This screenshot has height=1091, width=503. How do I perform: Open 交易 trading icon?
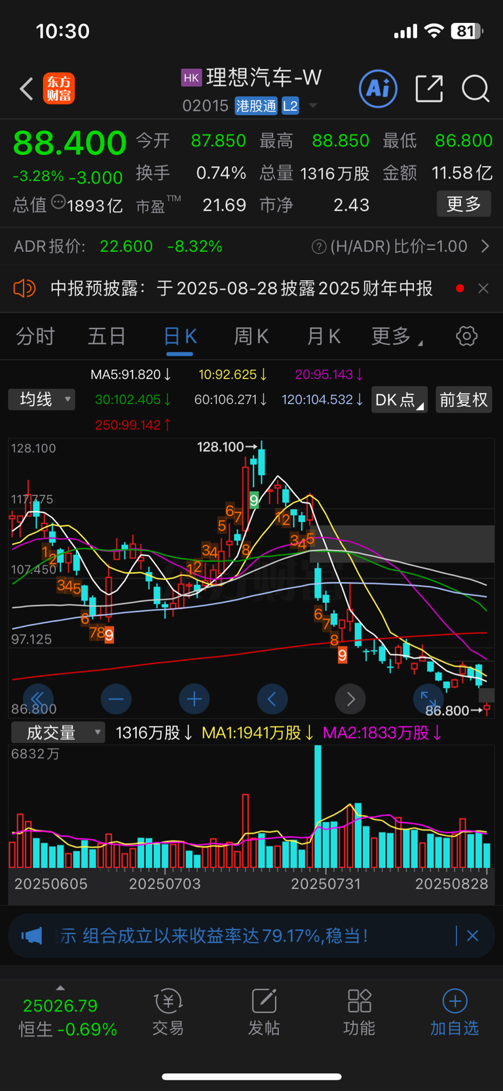(x=168, y=1012)
